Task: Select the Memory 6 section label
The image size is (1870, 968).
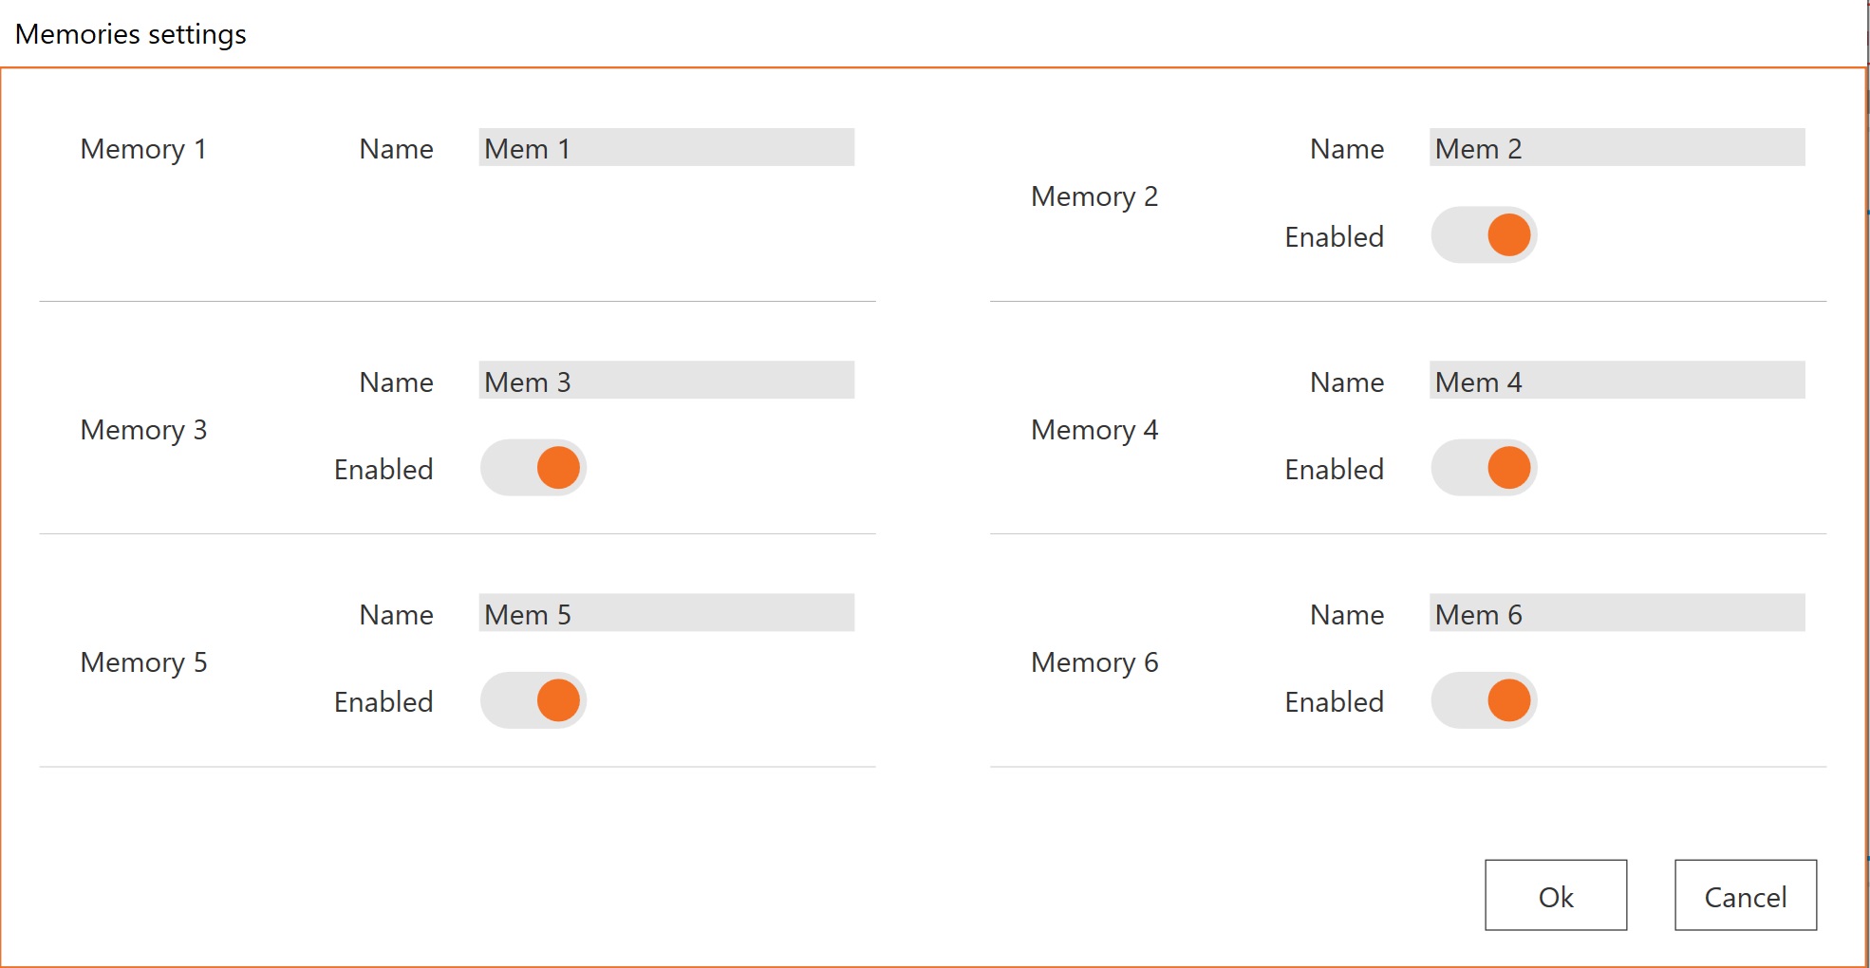Action: point(1094,662)
